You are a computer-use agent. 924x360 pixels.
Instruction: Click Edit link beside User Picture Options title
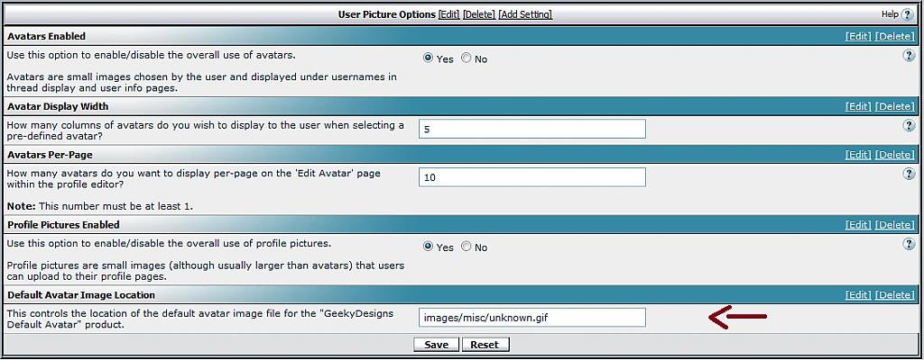449,14
